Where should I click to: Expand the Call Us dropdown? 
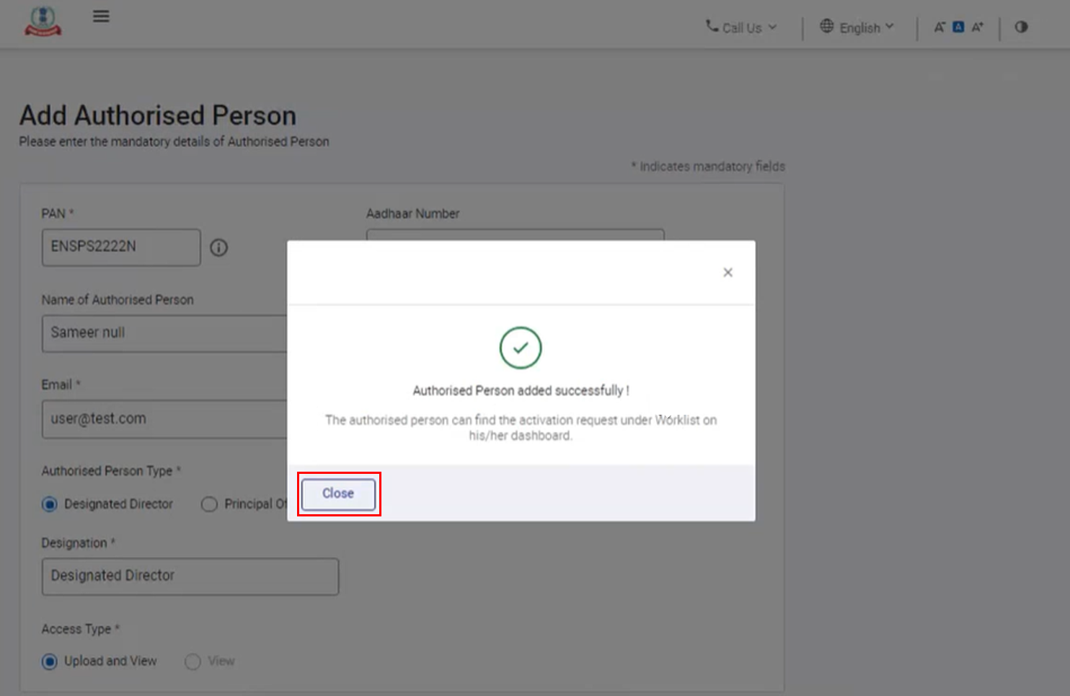(741, 27)
